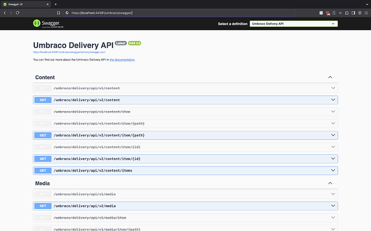Expand deprecated v1/content/item/{id} chevron

tap(333, 147)
